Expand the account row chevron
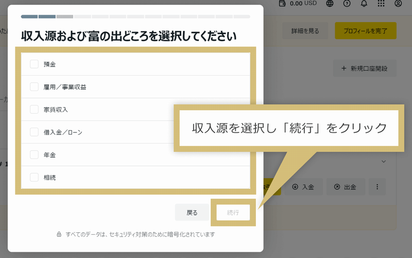412x258 pixels. click(x=383, y=162)
